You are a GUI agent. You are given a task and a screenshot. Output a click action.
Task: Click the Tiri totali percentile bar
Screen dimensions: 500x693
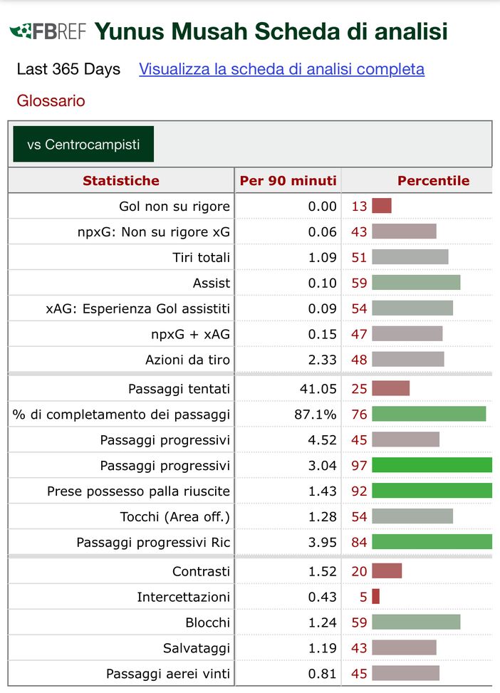click(x=410, y=257)
